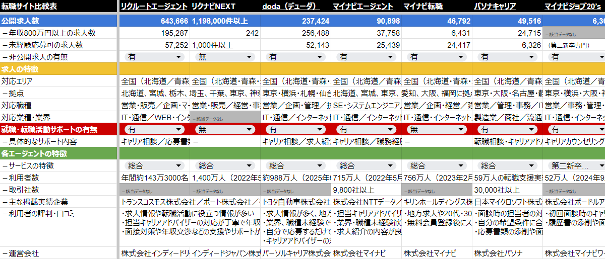
Task: Open the 就職・転職活動サポート dropdown under マイナビ転職
Action: (x=437, y=129)
